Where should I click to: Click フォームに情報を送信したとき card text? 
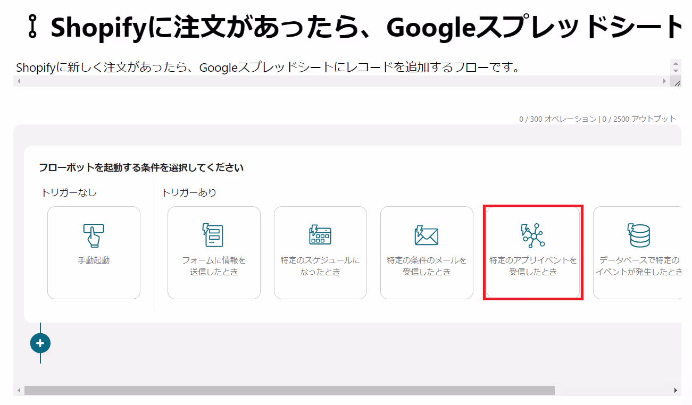(x=214, y=266)
